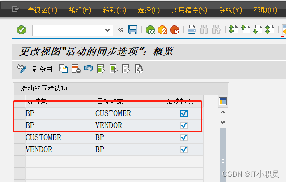Image resolution: width=286 pixels, height=182 pixels.
Task: Go to Last Page icon
Action: click(270, 29)
